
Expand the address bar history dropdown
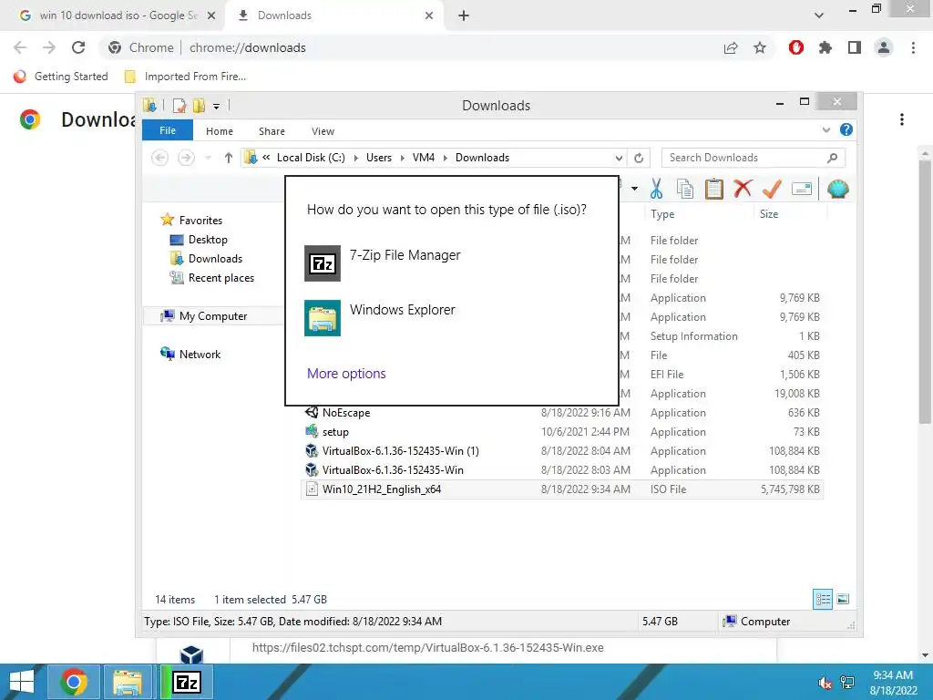pos(619,158)
